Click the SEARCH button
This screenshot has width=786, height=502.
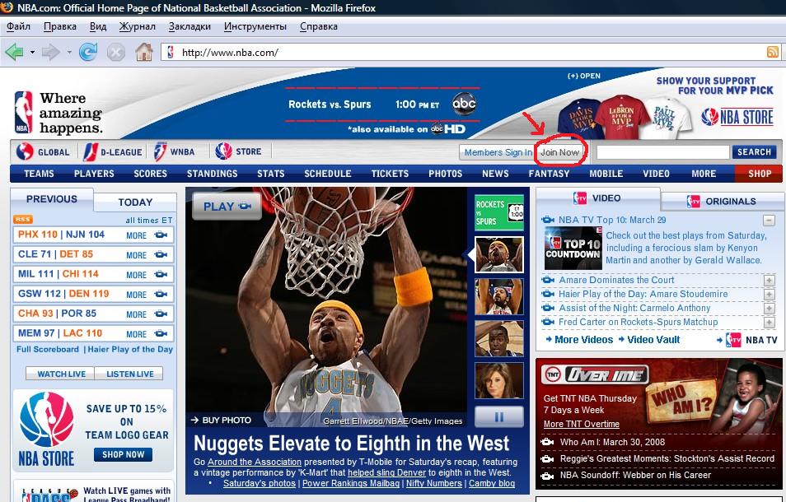tap(754, 151)
